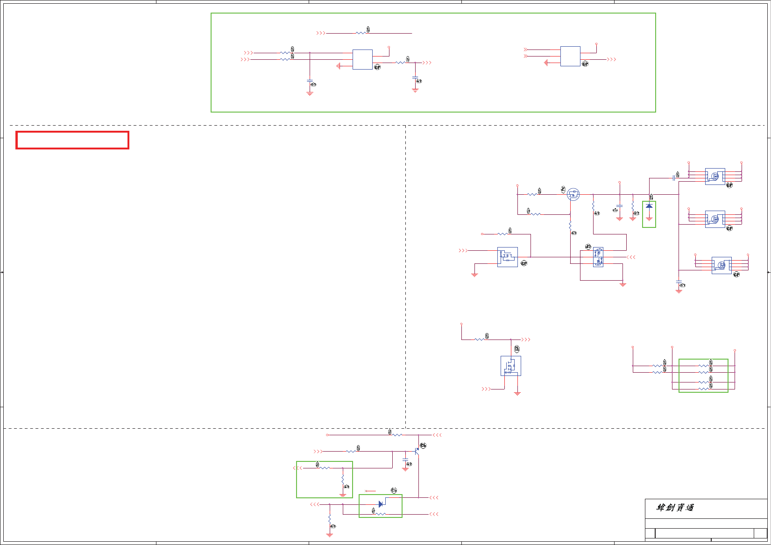Click the lowest of three power MOSFET packages
The image size is (771, 545).
pyautogui.click(x=721, y=265)
